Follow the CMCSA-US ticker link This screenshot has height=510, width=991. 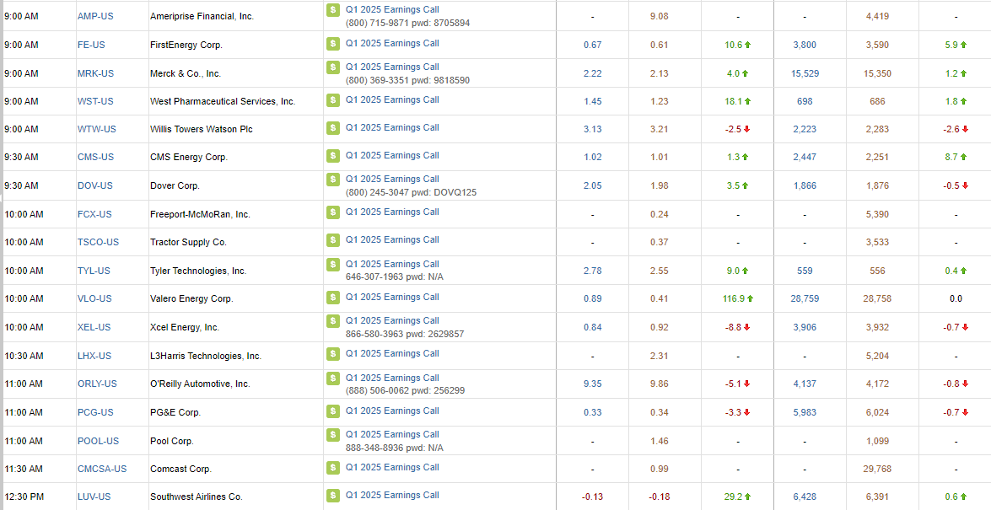click(102, 469)
